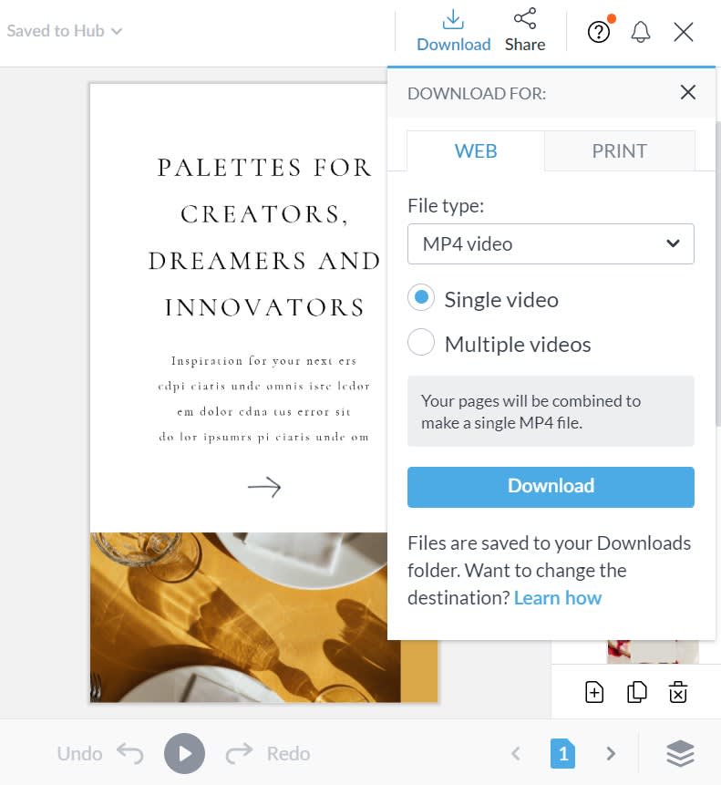Add a new page icon
Screen dimensions: 721x785
pos(594,692)
